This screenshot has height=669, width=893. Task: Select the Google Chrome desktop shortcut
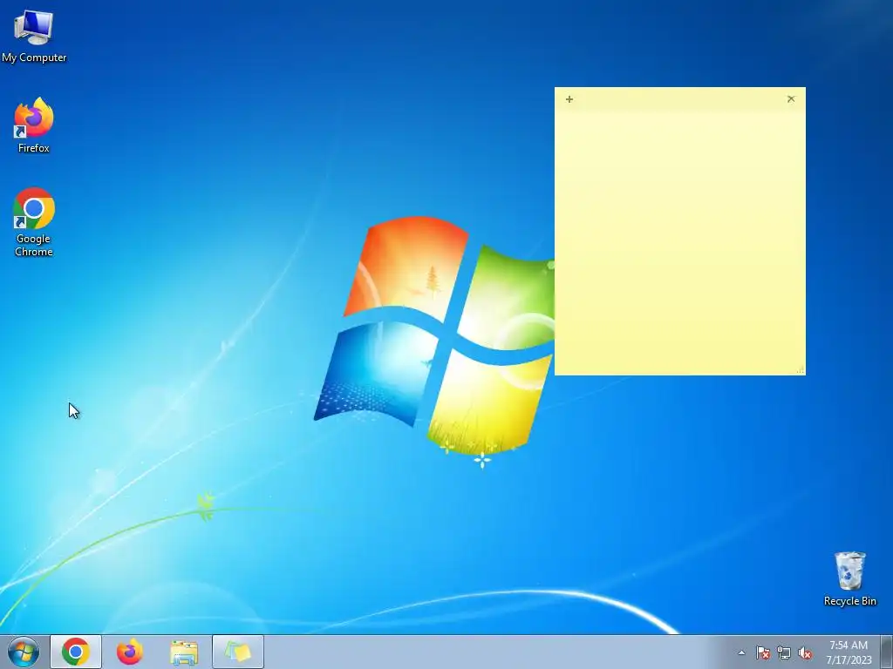34,222
